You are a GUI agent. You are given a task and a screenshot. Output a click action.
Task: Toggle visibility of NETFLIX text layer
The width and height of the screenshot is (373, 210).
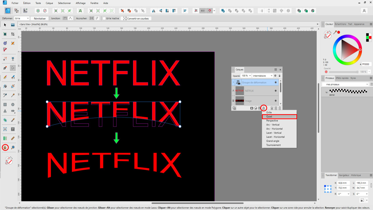click(x=276, y=91)
